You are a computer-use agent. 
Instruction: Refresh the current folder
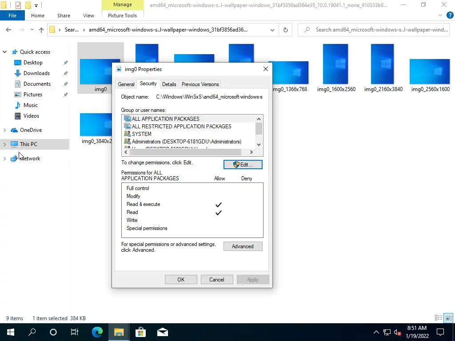pos(286,30)
